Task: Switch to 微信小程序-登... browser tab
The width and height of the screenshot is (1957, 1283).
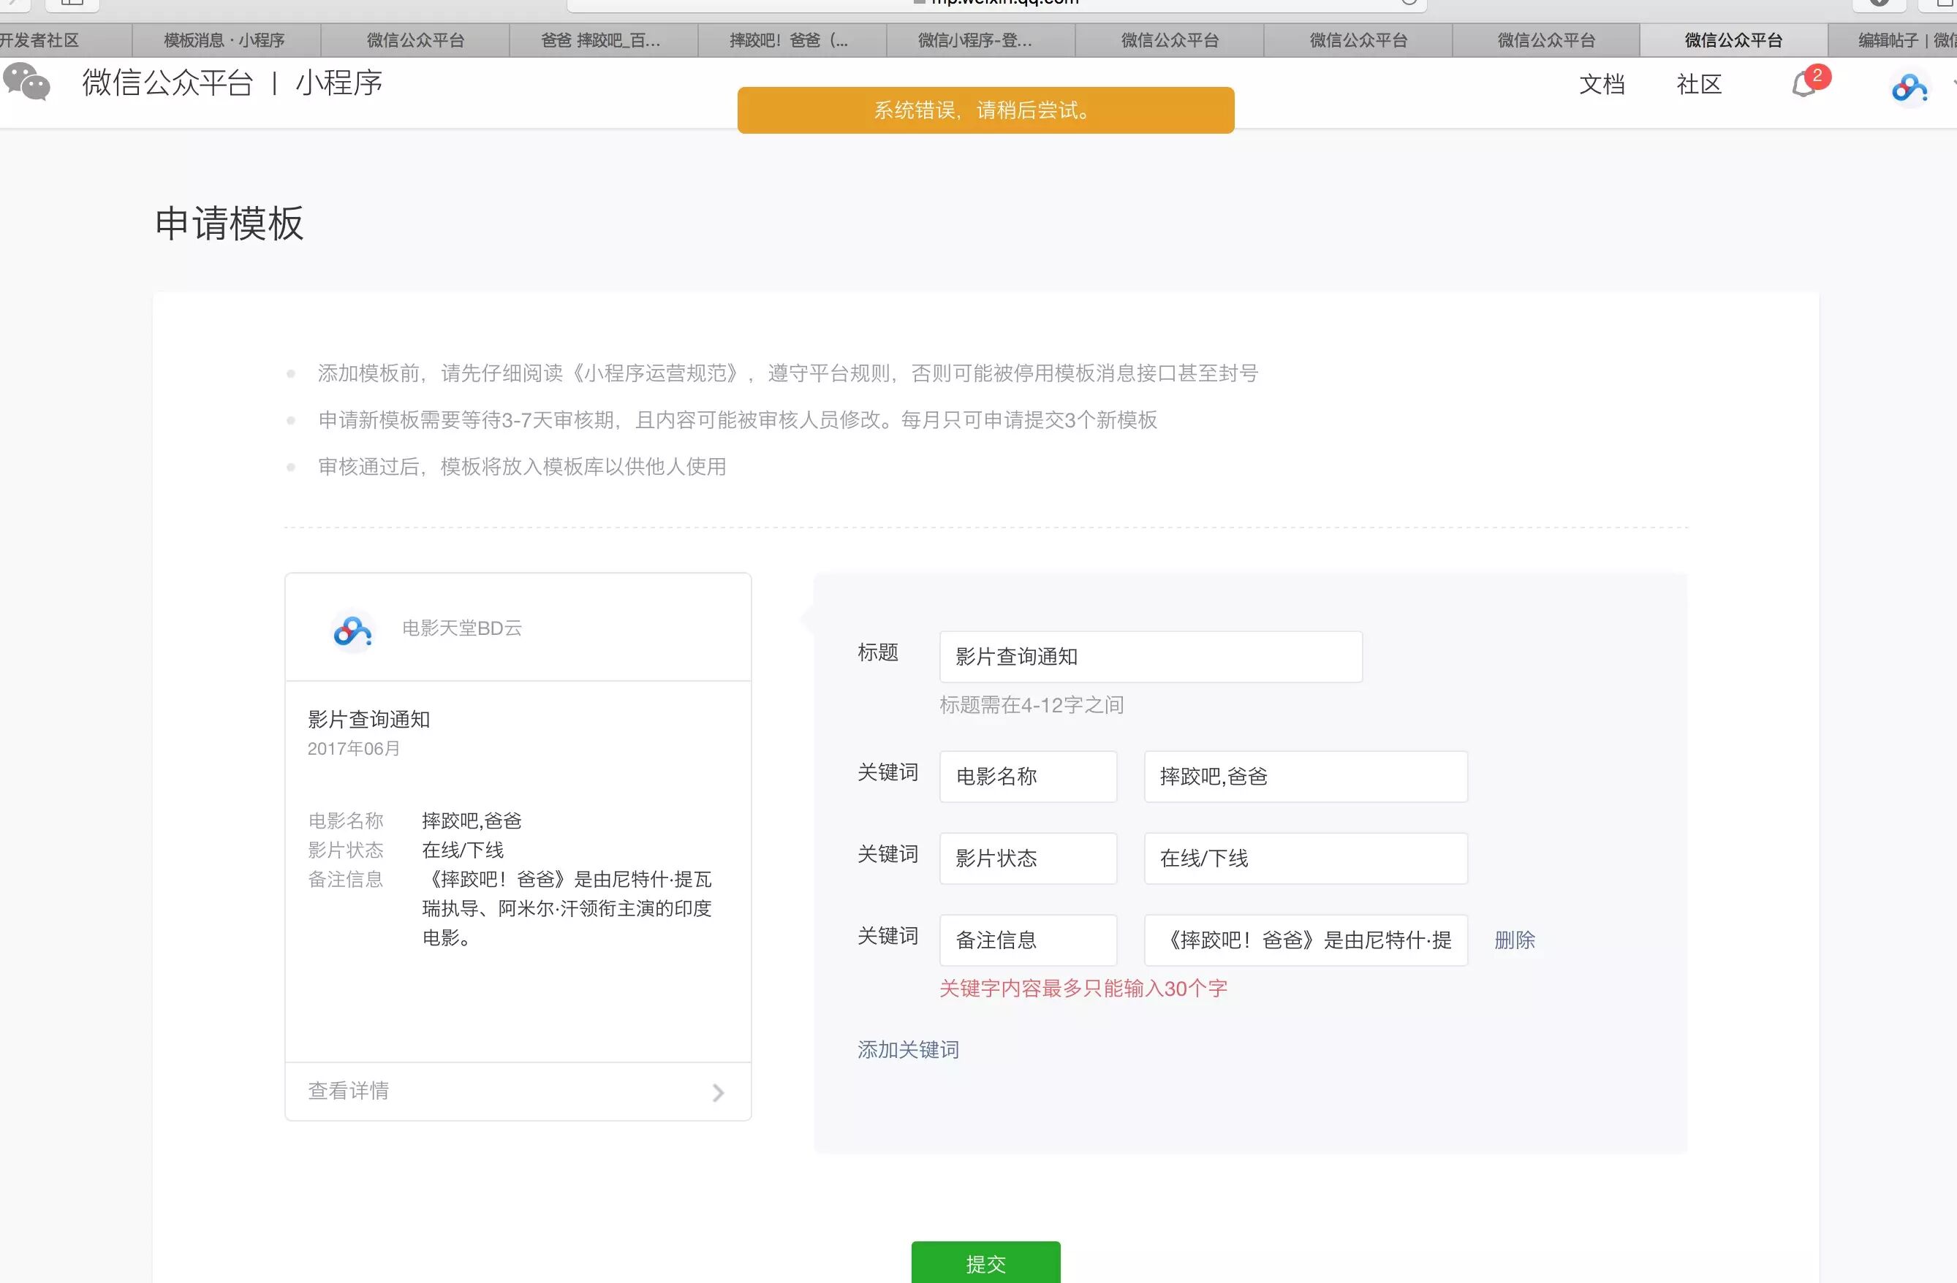Action: click(x=974, y=40)
